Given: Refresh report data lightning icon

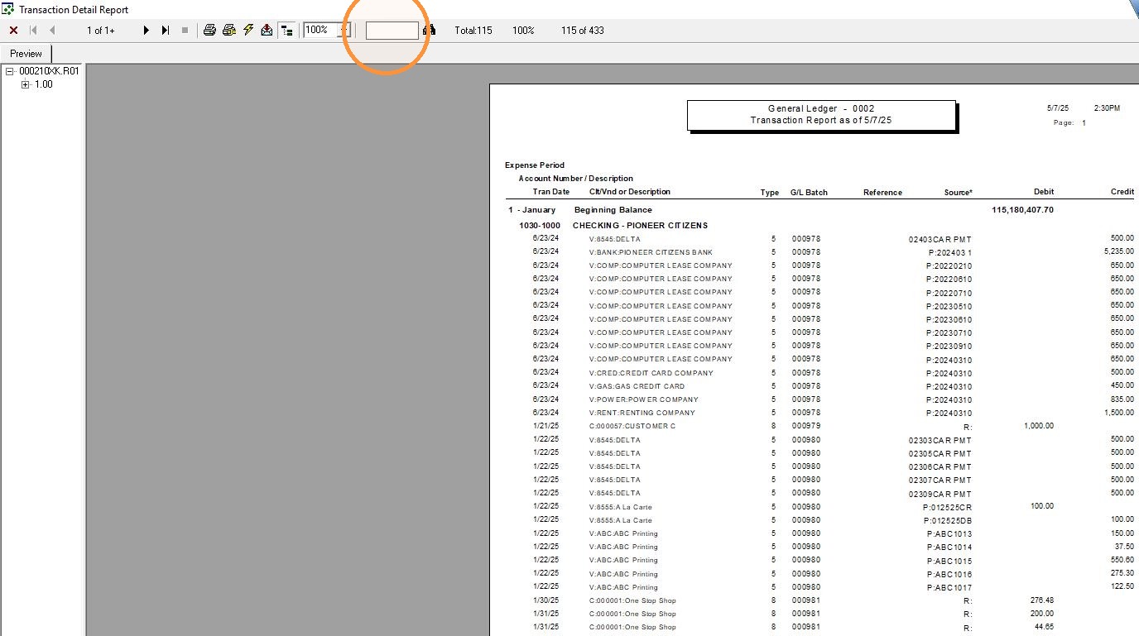Looking at the screenshot, I should [248, 31].
